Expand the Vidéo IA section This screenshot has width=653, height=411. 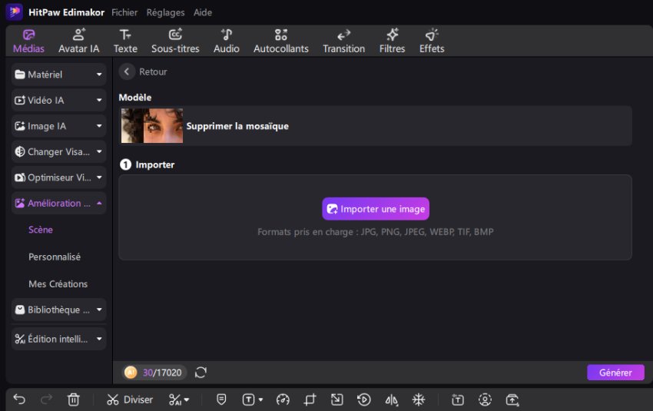click(x=58, y=101)
